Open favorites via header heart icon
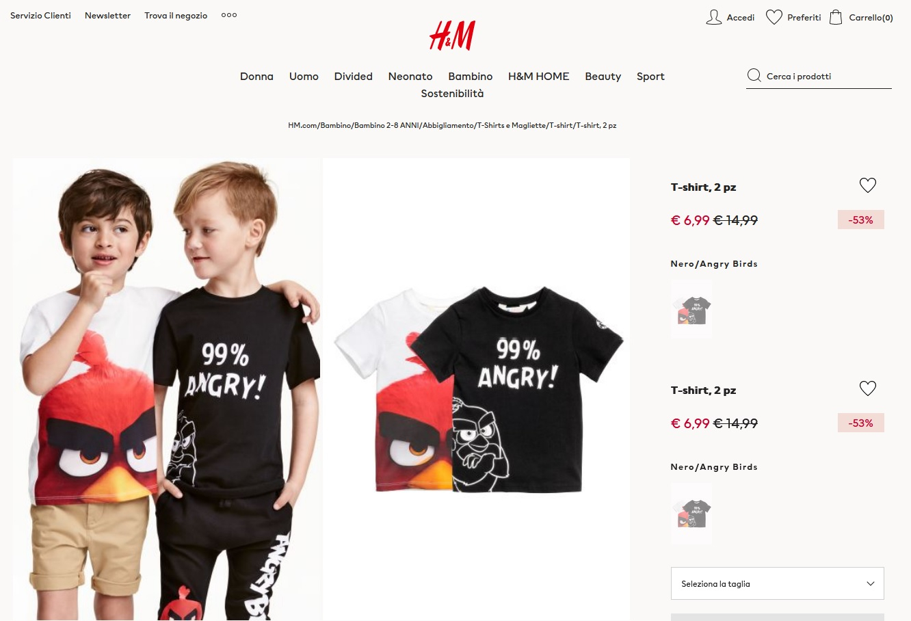 click(x=774, y=17)
